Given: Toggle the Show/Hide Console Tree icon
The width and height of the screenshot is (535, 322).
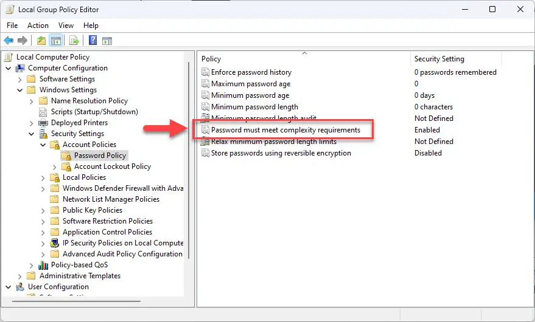Looking at the screenshot, I should 55,41.
